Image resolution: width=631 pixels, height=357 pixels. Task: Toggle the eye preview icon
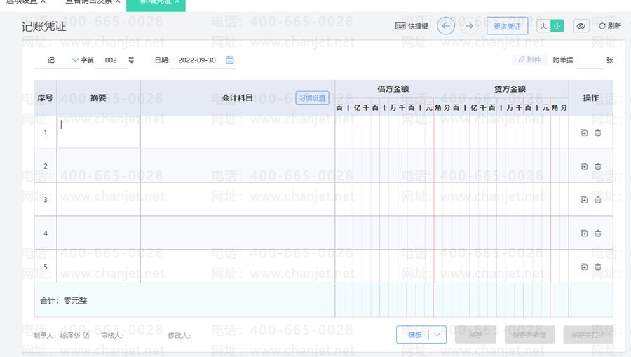(581, 26)
